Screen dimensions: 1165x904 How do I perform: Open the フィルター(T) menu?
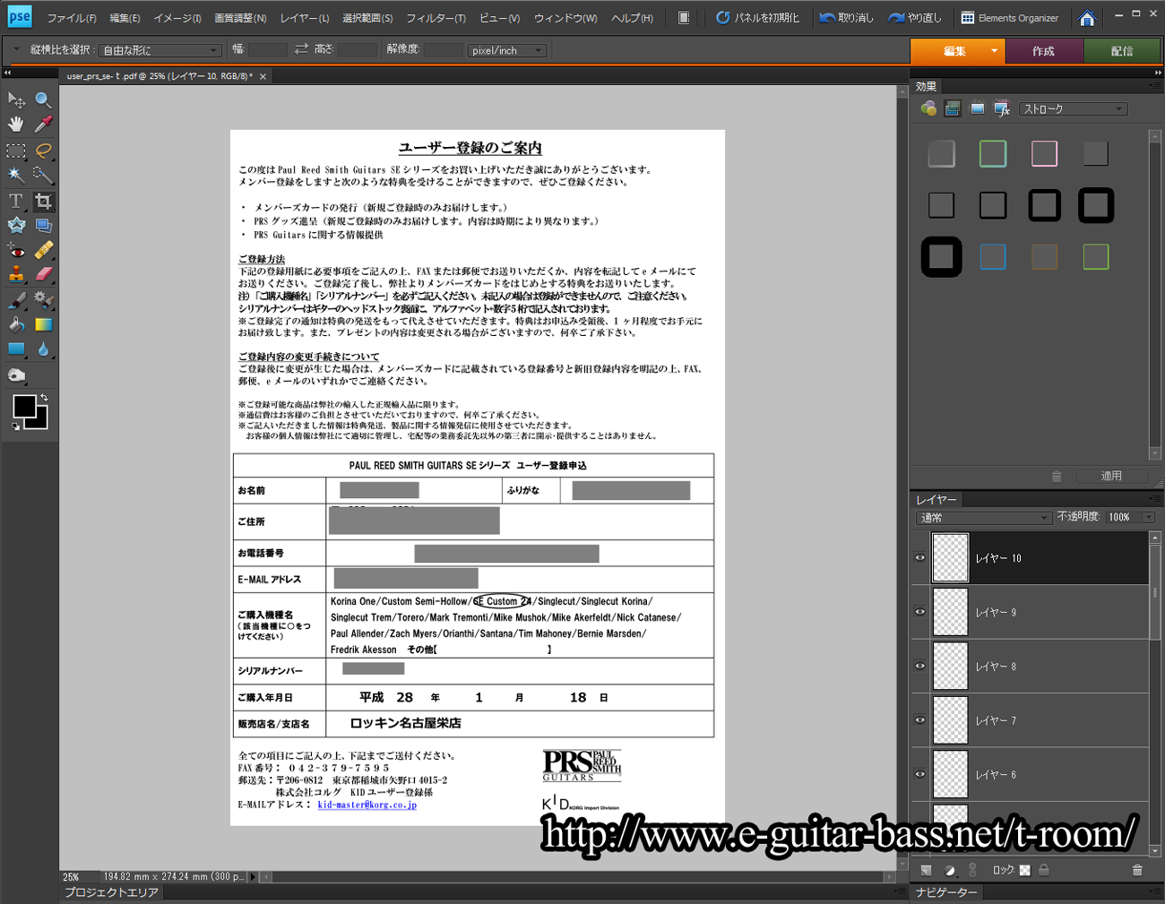click(436, 18)
